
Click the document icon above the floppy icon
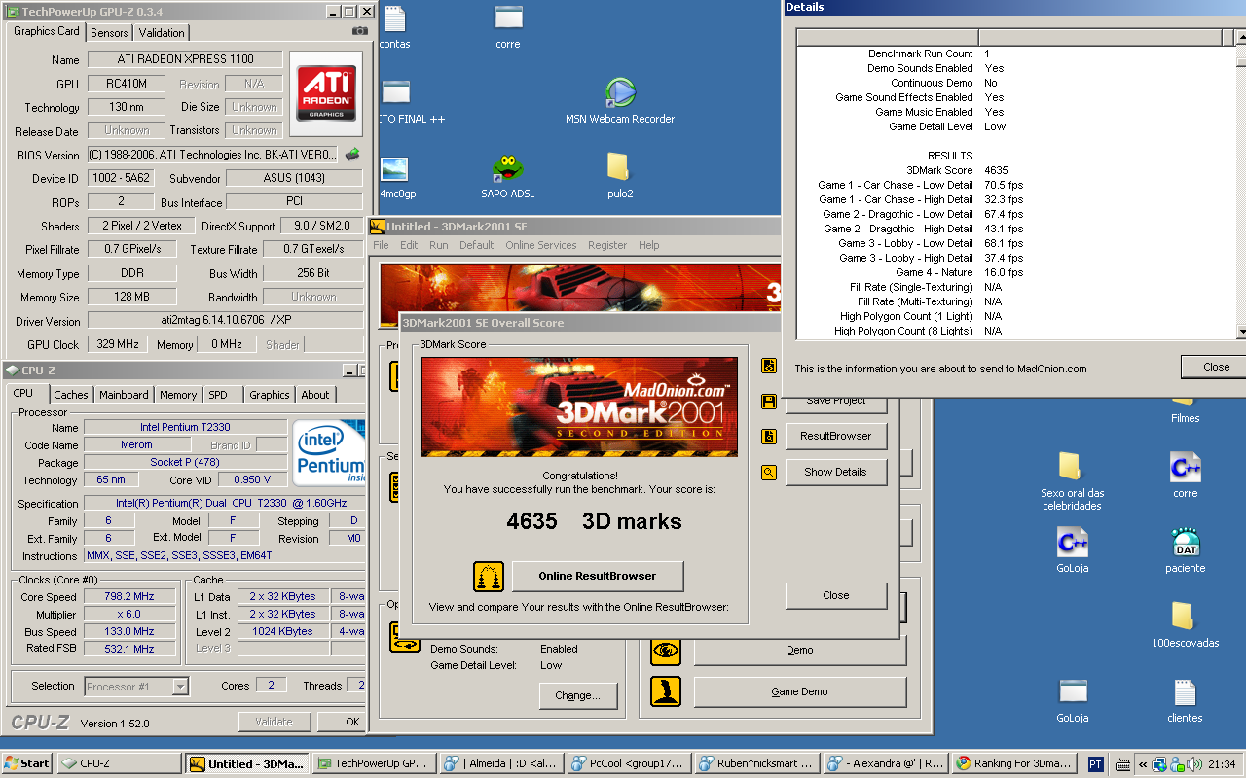pyautogui.click(x=769, y=366)
